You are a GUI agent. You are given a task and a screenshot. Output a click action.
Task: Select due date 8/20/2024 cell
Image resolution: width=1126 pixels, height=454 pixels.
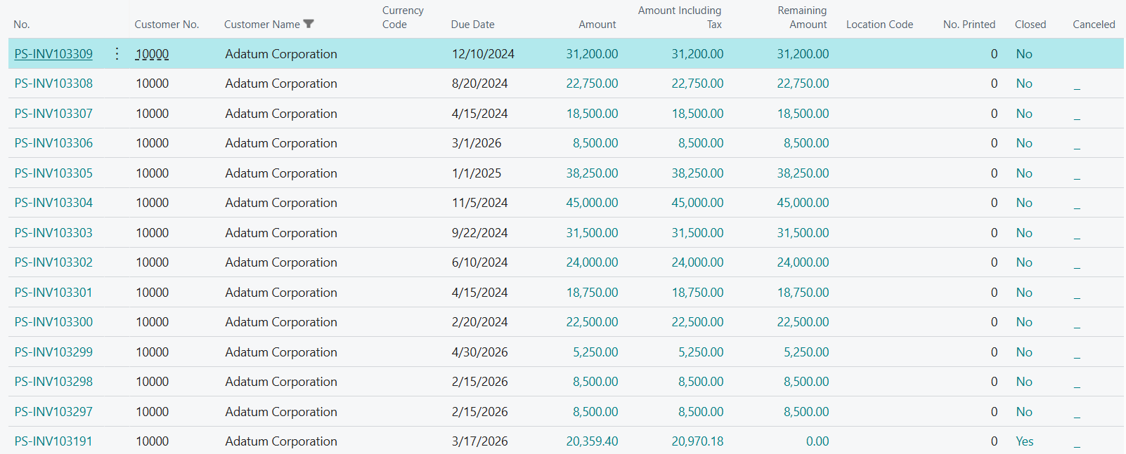pyautogui.click(x=479, y=84)
